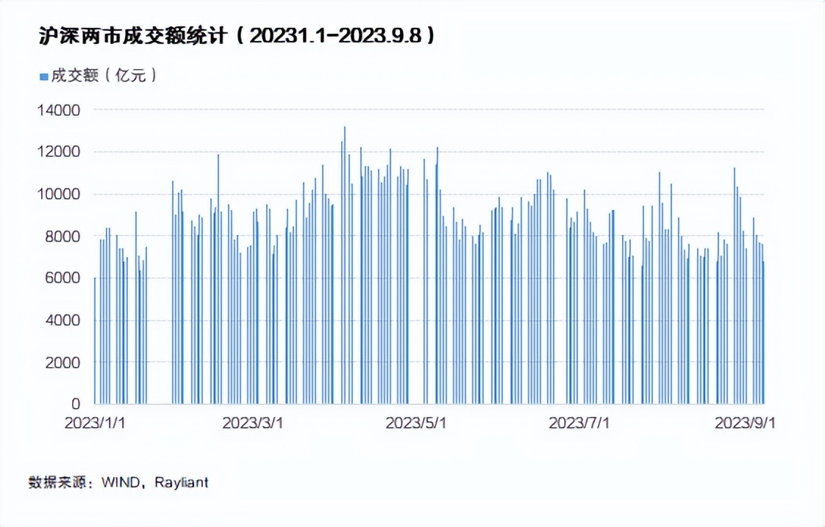Click the y-axis value 4000
Screen dimensions: 825x527
click(x=63, y=320)
